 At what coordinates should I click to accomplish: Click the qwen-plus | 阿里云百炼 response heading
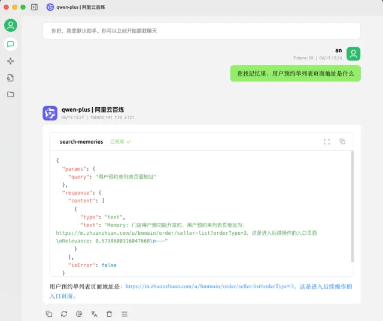click(x=93, y=110)
